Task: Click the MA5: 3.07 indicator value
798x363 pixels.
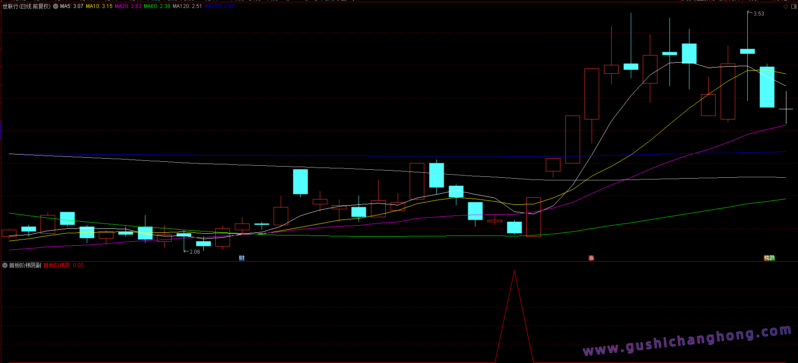Action: tap(72, 6)
